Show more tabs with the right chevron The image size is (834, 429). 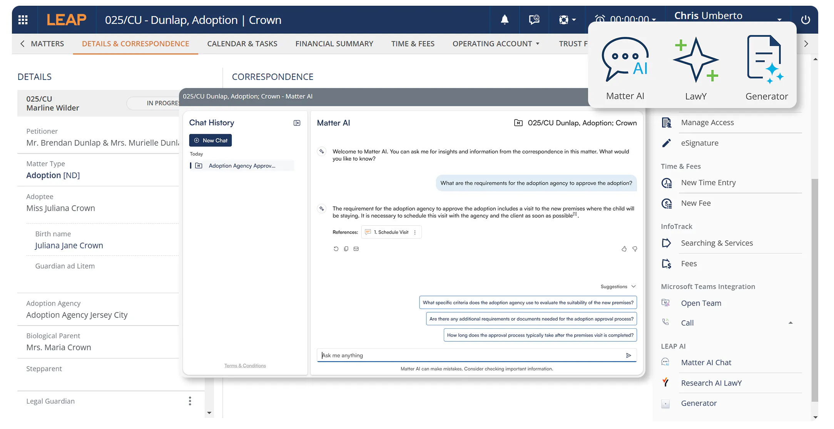(x=806, y=44)
